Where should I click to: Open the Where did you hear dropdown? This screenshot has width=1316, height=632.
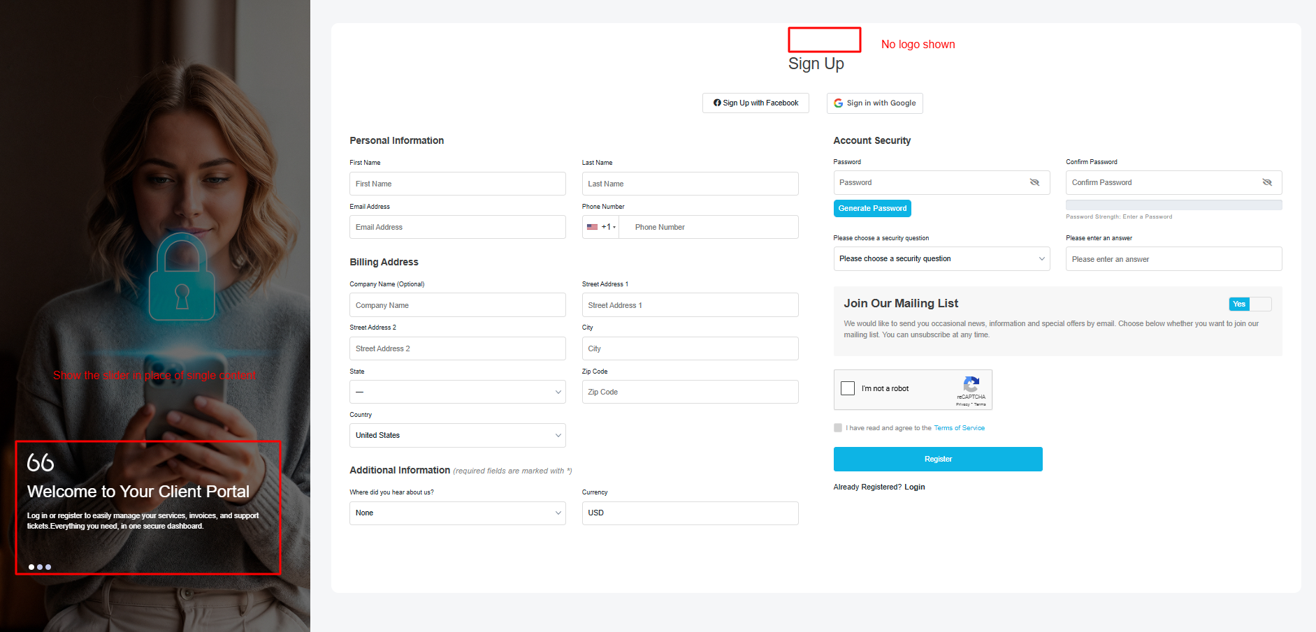[457, 513]
